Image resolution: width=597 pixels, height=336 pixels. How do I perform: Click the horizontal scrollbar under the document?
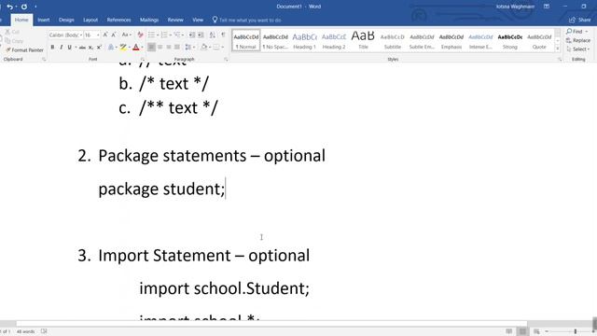pyautogui.click(x=271, y=324)
